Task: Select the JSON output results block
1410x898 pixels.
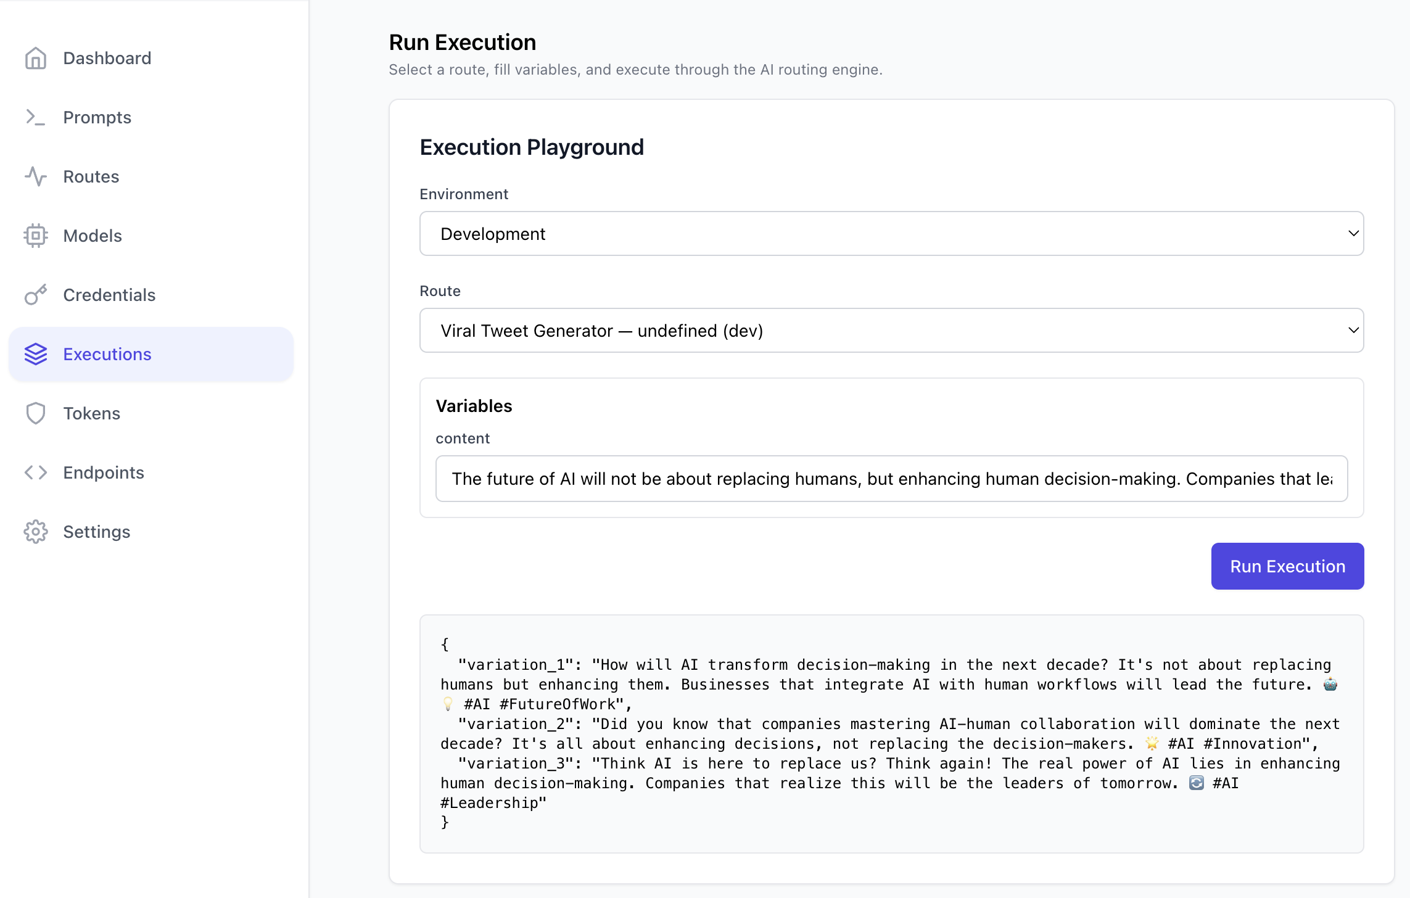Action: [x=891, y=734]
